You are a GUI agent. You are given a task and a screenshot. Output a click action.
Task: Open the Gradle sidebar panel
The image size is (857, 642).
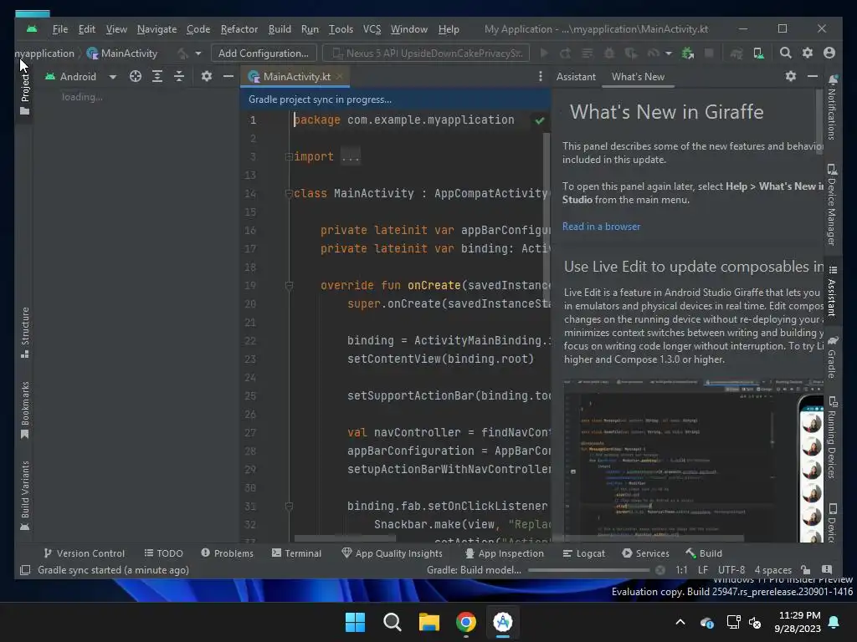(x=832, y=357)
